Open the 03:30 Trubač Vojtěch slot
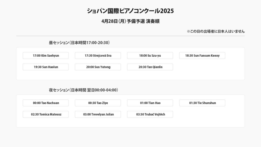 [150, 115]
